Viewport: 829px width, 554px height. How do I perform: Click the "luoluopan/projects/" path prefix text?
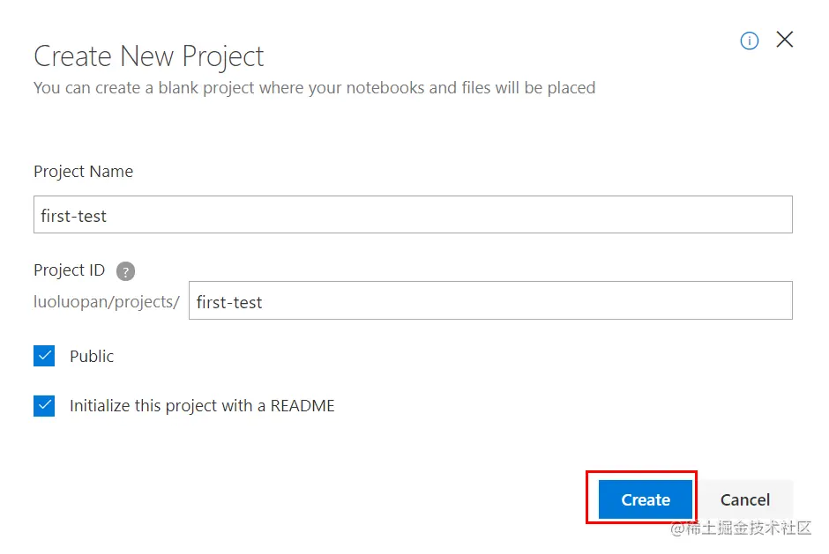[x=107, y=302]
